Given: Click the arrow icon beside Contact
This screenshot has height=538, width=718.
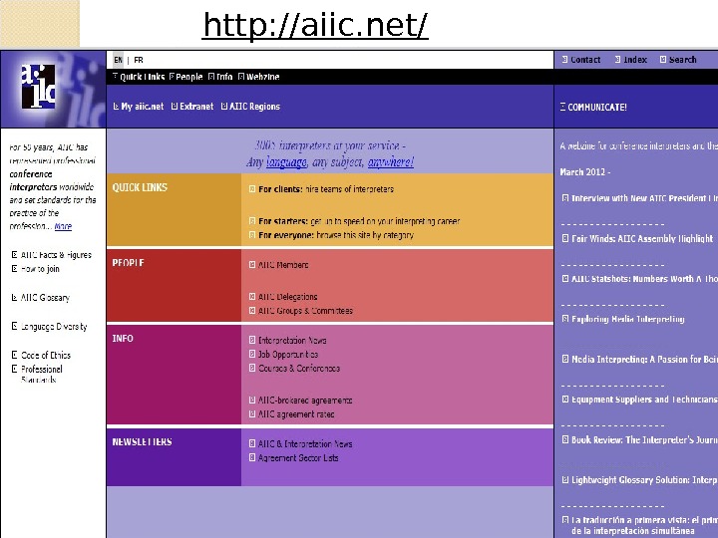Looking at the screenshot, I should [564, 60].
